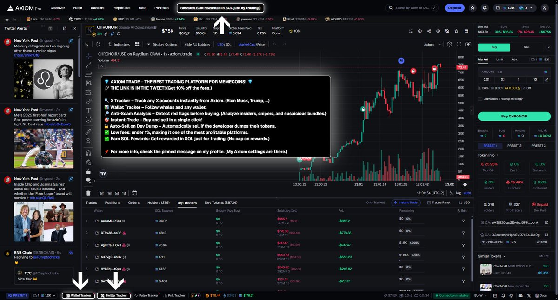
Task: Search CHRONOIR with magnifier icon under name
Action: [118, 34]
